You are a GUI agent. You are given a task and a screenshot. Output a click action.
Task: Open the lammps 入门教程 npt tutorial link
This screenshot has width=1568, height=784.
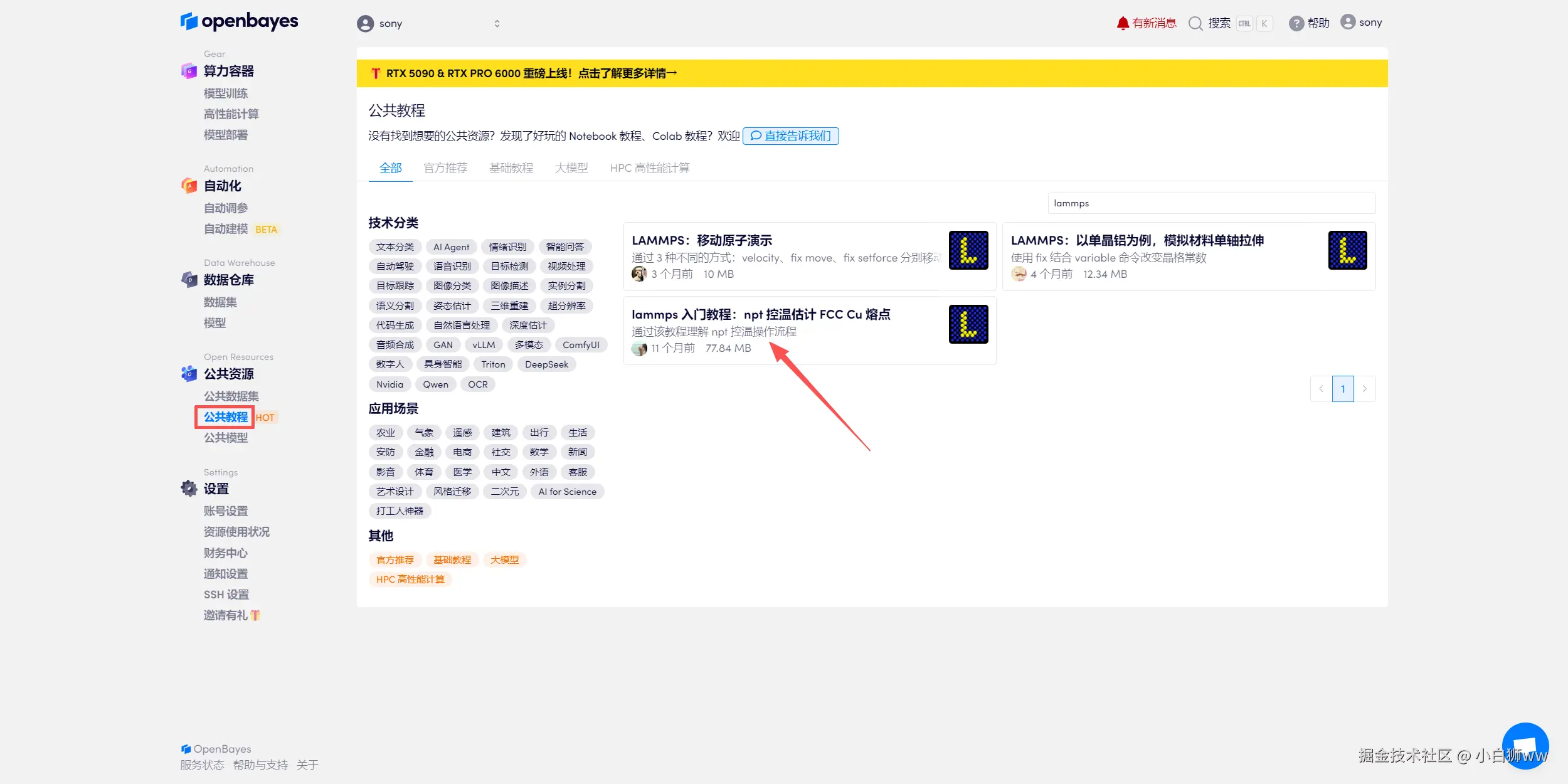760,314
